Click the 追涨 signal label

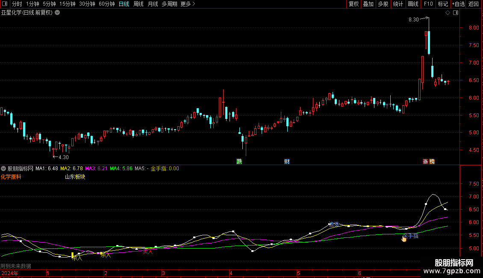pyautogui.click(x=333, y=225)
